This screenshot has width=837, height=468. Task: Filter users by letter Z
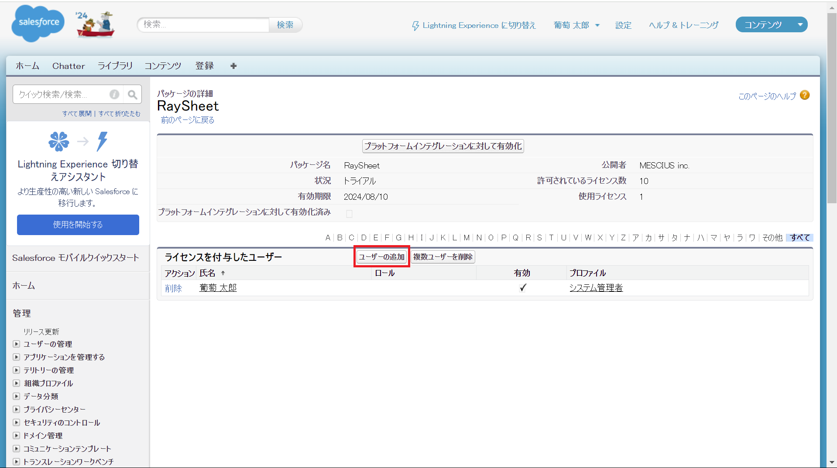[623, 238]
